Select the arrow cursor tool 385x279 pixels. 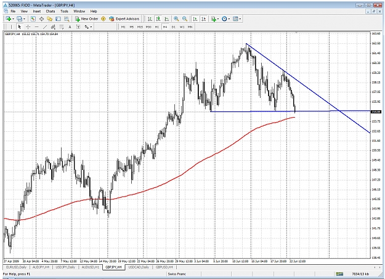[20, 26]
